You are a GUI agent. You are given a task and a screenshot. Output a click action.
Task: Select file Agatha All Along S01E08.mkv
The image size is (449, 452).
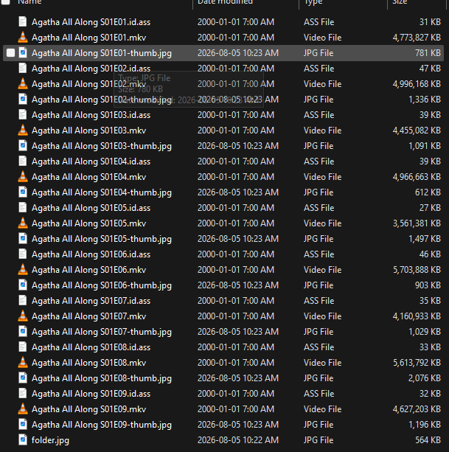coord(88,363)
